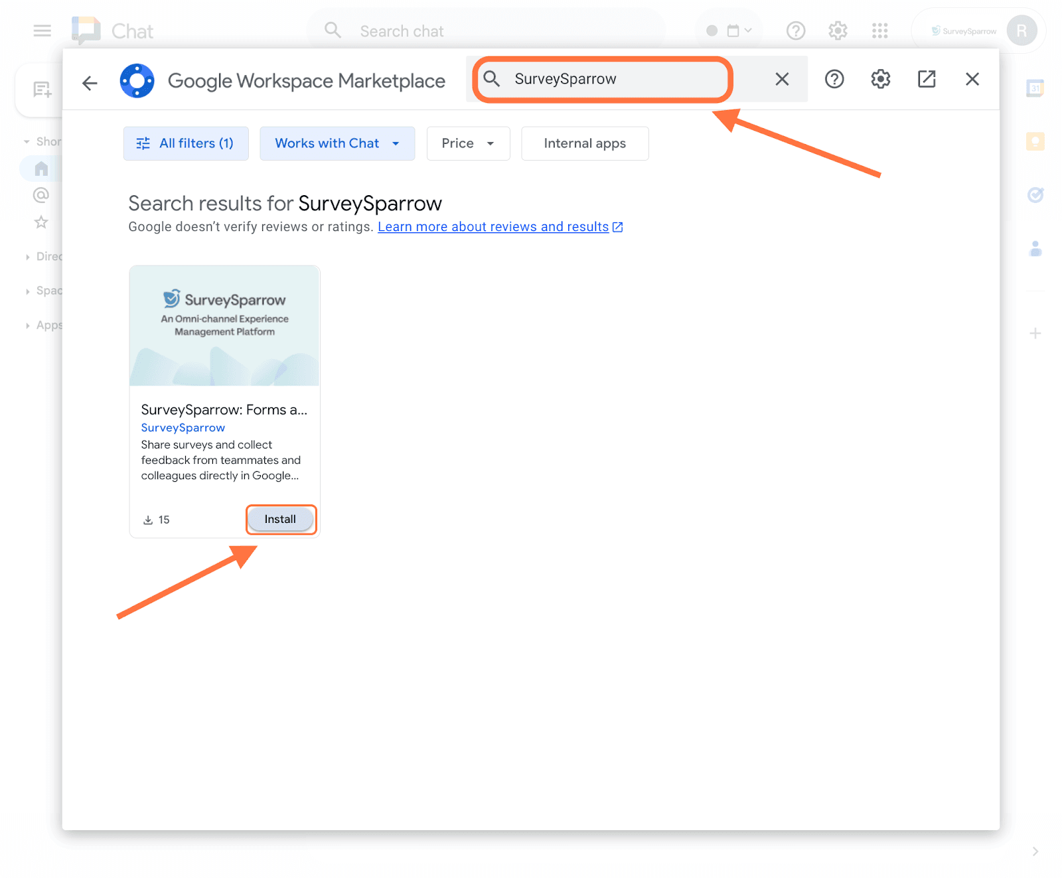Open Marketplace in new window icon
This screenshot has height=878, width=1062.
point(926,80)
